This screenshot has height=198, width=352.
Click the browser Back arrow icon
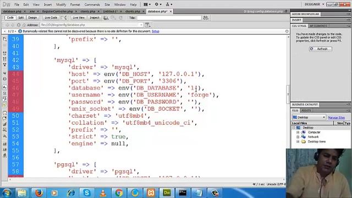[x=7, y=25]
